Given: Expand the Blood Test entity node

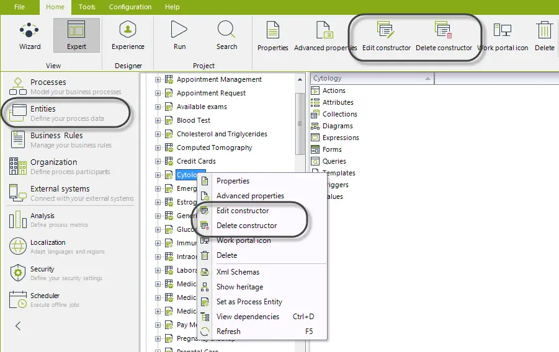Looking at the screenshot, I should click(158, 120).
